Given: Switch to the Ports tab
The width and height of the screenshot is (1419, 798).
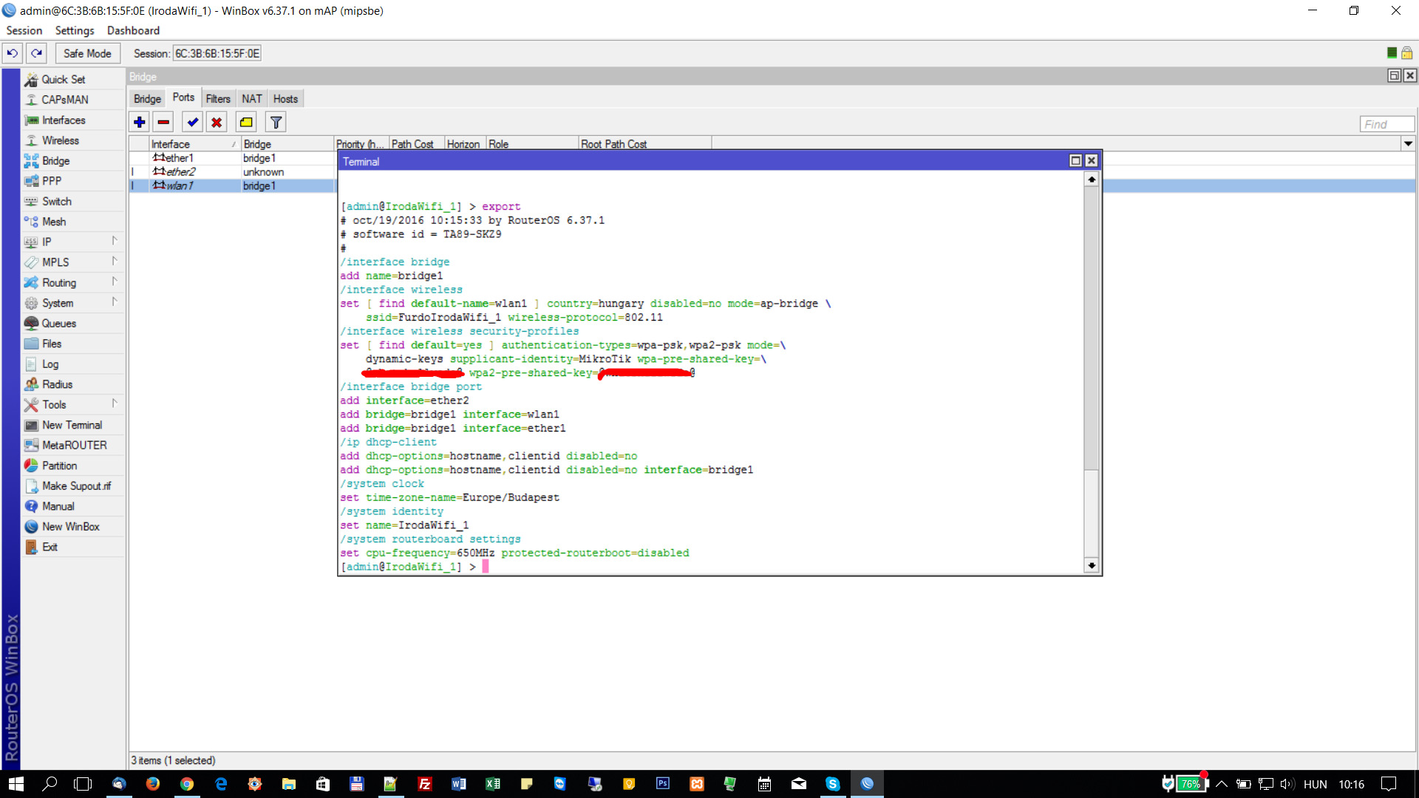Looking at the screenshot, I should click(x=183, y=98).
